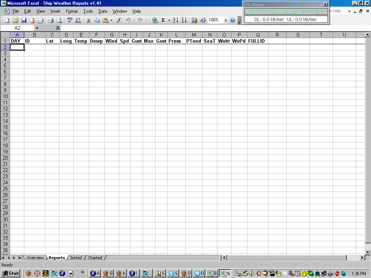Sort ascending A to Z
Viewport: 371px width, 278px height.
[175, 20]
